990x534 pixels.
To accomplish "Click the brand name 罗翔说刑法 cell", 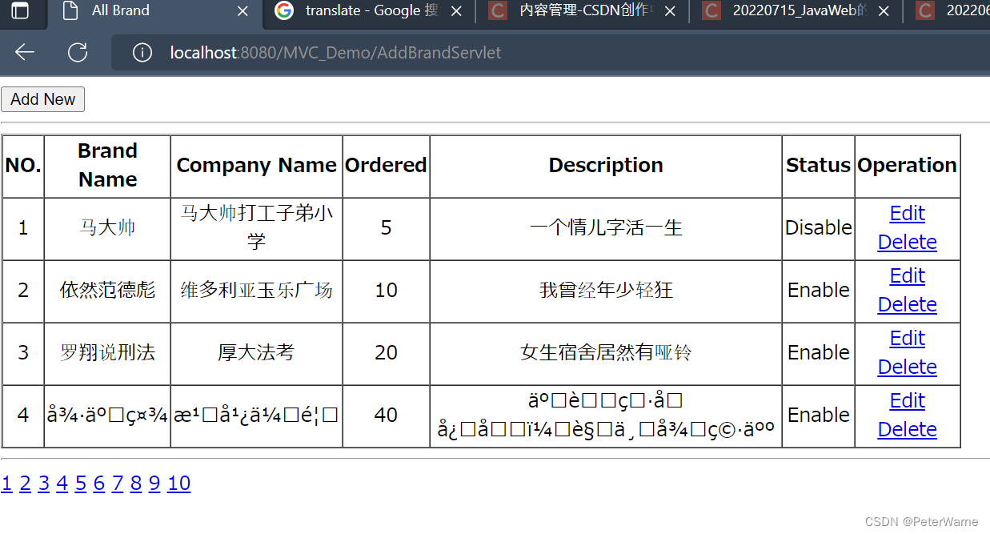I will [x=107, y=353].
